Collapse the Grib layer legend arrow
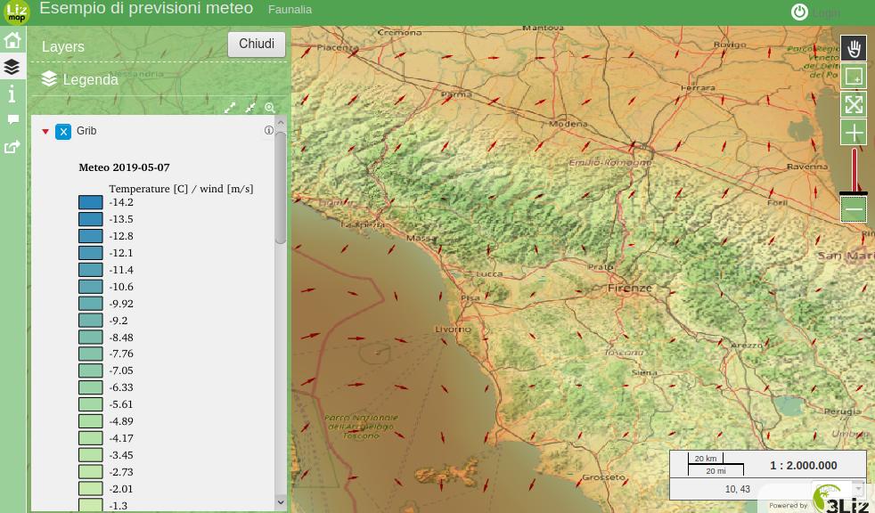This screenshot has height=513, width=875. pyautogui.click(x=45, y=132)
